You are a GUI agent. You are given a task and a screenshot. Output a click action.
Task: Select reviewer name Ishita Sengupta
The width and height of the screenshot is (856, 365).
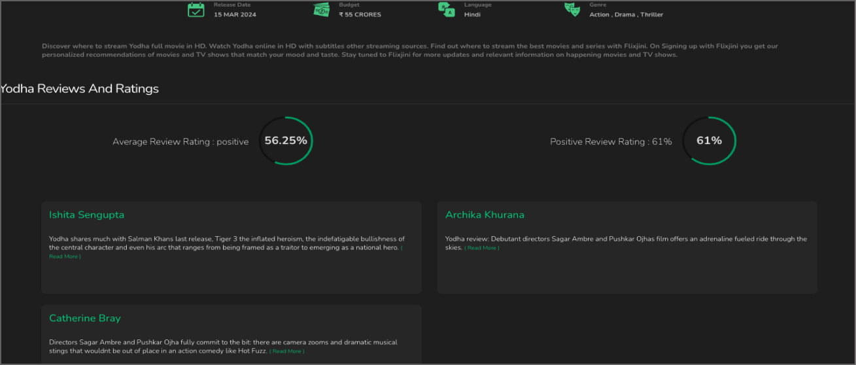[x=86, y=215]
